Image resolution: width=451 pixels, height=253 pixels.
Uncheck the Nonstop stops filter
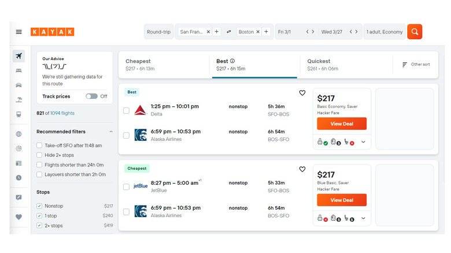click(x=39, y=206)
